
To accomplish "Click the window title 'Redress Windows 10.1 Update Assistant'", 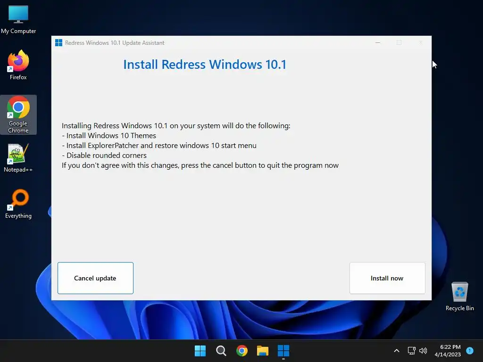I will coord(115,43).
